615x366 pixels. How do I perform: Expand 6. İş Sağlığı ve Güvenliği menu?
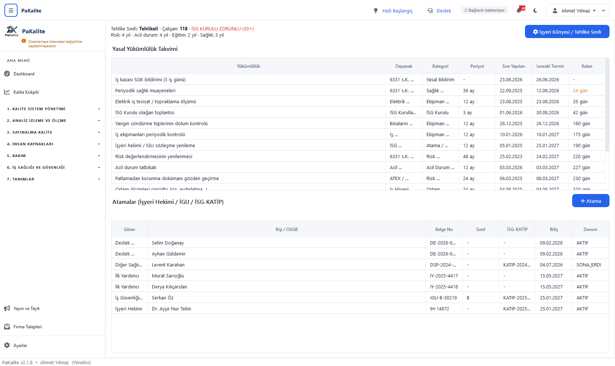click(53, 167)
